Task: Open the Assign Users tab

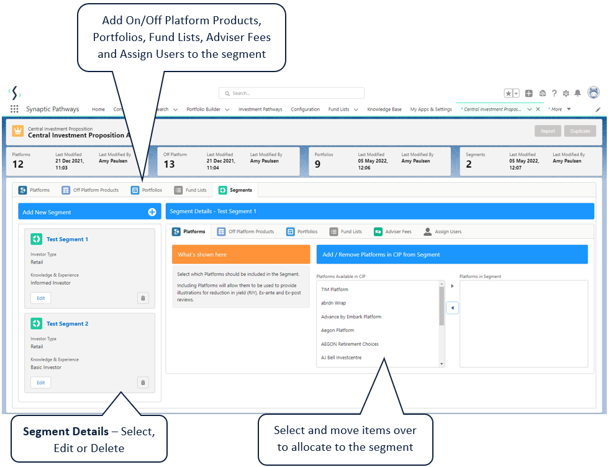Action: pos(442,232)
